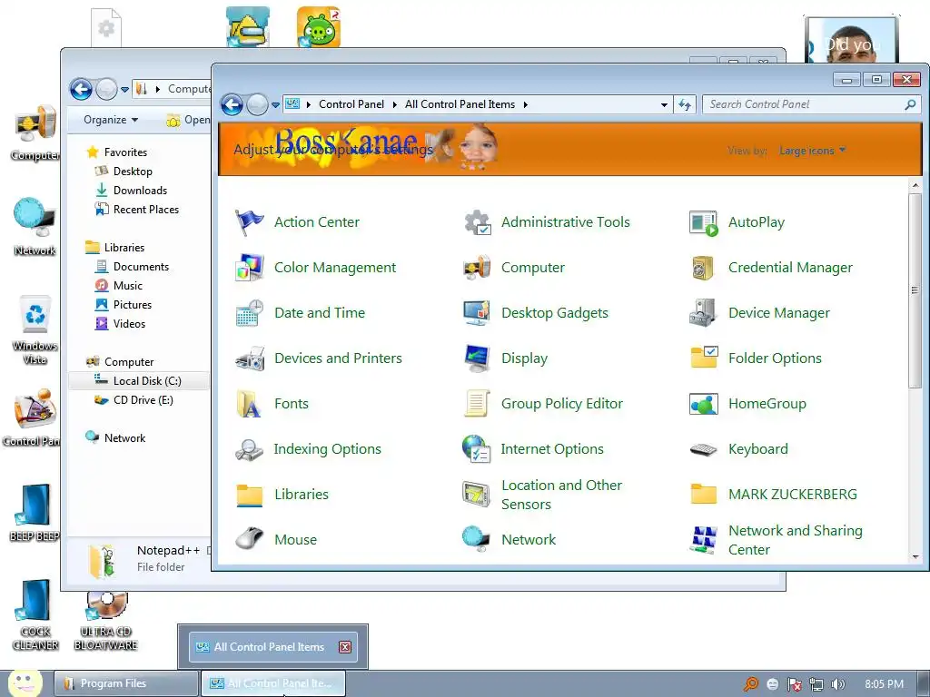
Task: Select Downloads in the Explorer sidebar
Action: 140,191
